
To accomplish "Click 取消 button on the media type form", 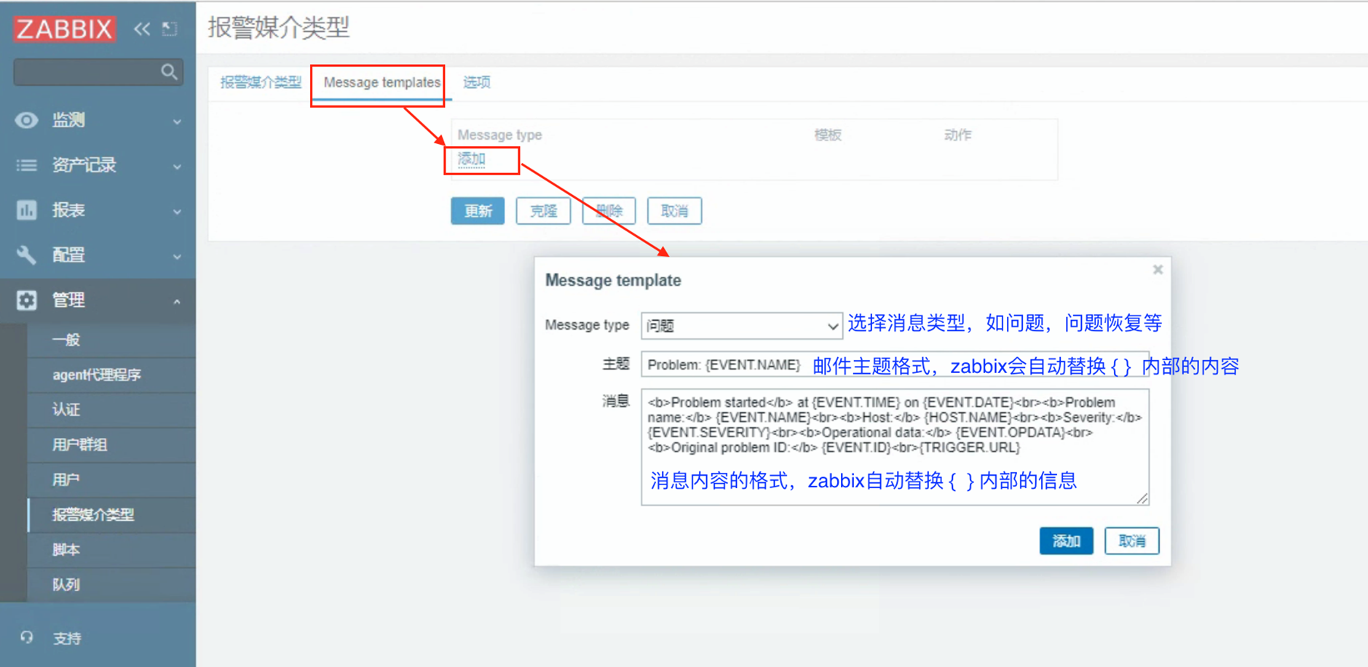I will click(x=674, y=211).
